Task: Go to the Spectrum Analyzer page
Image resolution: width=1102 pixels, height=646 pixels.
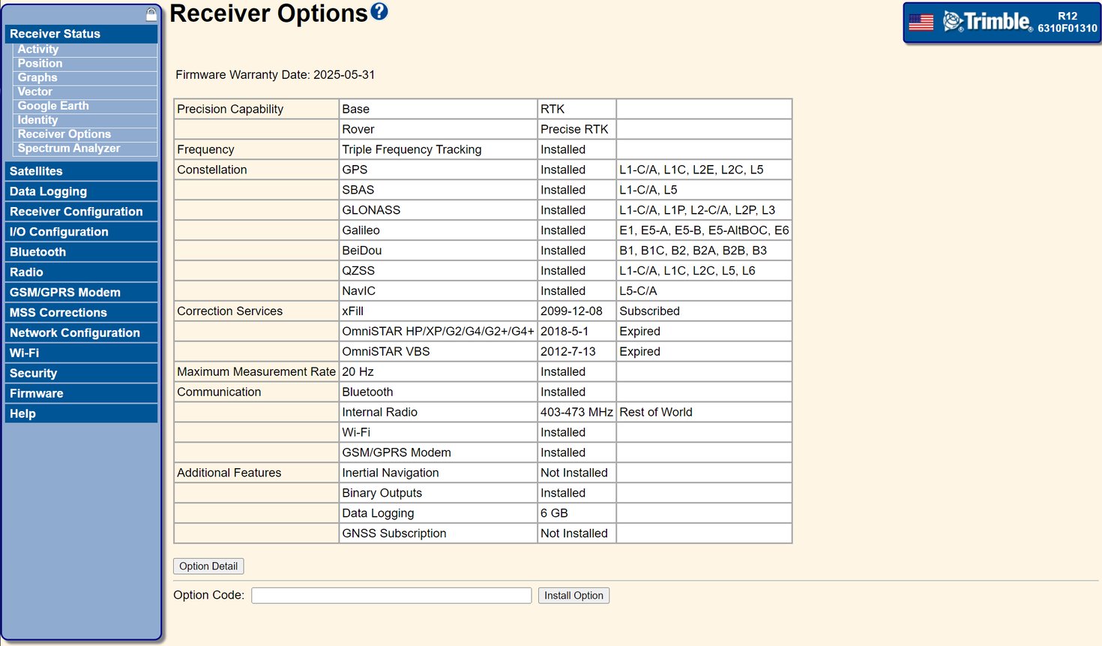Action: [x=69, y=149]
